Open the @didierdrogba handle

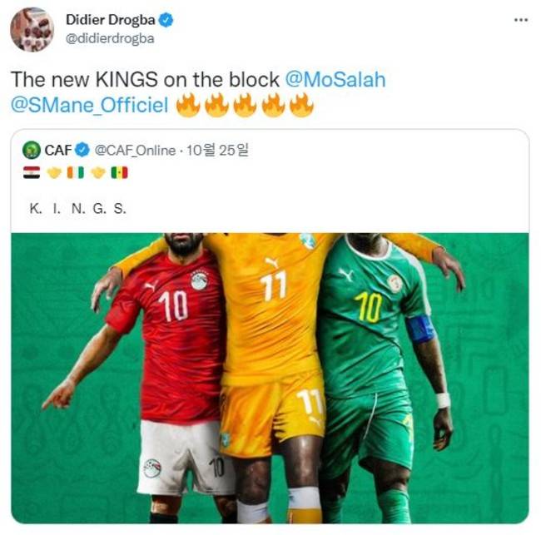[x=110, y=38]
